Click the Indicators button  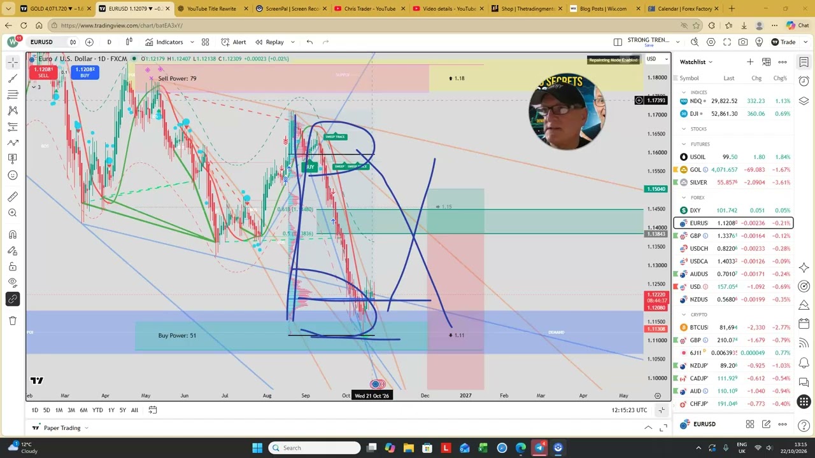click(x=164, y=42)
